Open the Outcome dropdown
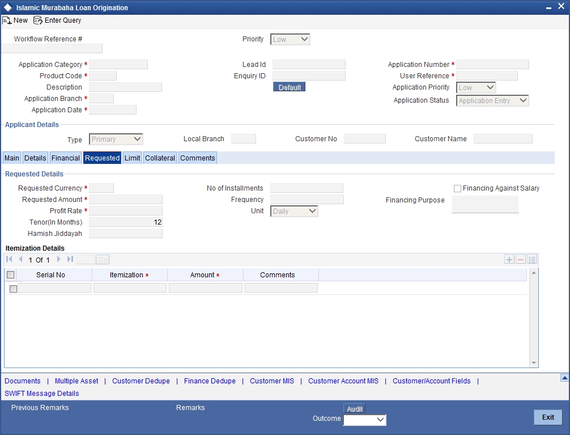This screenshot has width=570, height=435. point(365,420)
